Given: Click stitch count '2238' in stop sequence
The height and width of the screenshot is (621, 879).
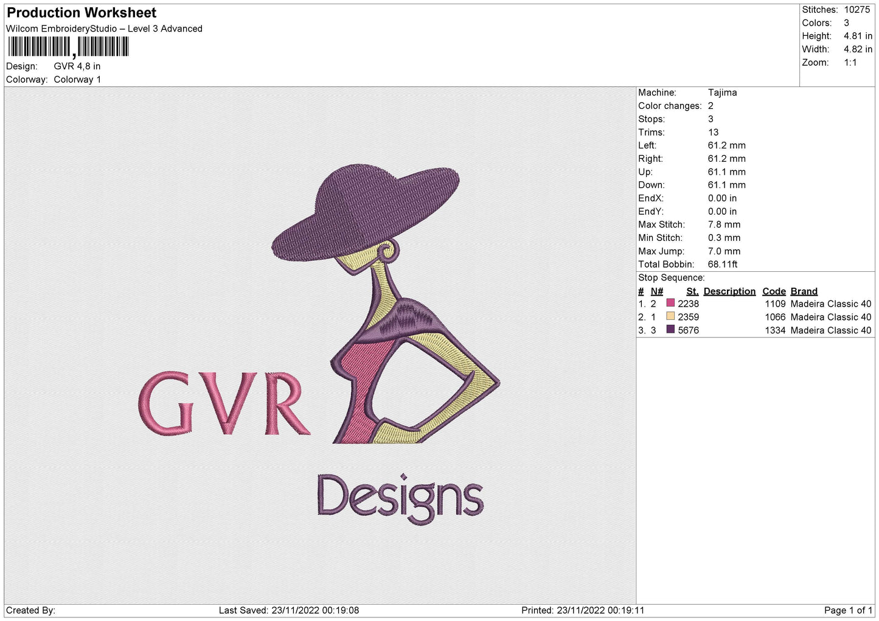Looking at the screenshot, I should (x=689, y=304).
